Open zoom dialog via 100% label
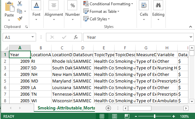 pos(184,116)
